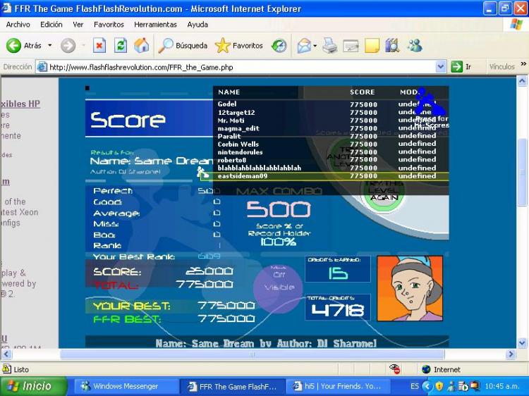Click the Mr. Moti scoreboard entry

(x=231, y=120)
